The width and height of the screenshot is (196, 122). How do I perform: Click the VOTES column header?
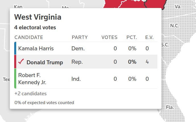pyautogui.click(x=109, y=37)
